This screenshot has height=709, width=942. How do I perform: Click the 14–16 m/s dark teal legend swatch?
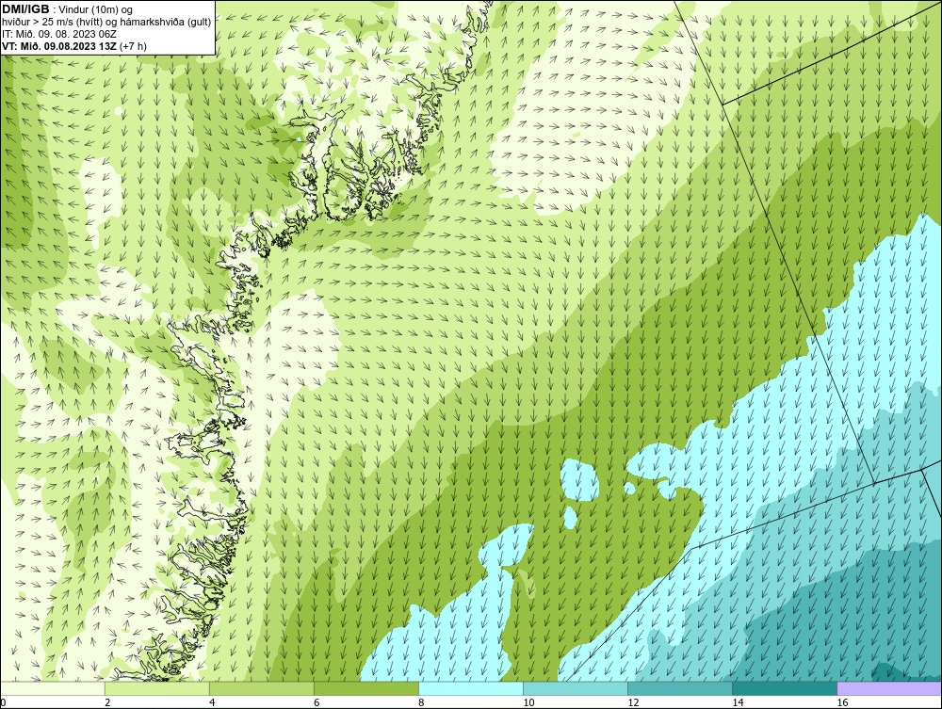[784, 688]
